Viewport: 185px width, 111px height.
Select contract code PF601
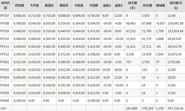[x=5, y=62]
